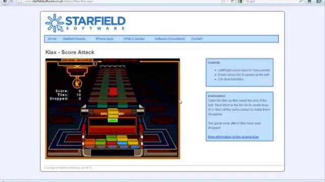Open the Starfield Reader menu item
Image resolution: width=325 pixels, height=182 pixels.
pos(74,39)
